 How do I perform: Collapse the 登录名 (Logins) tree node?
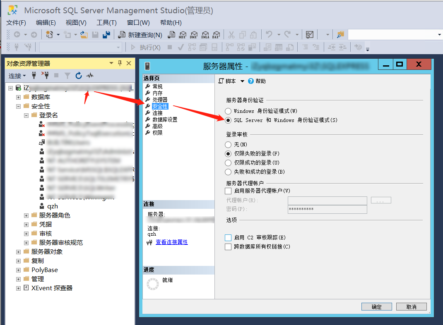[x=26, y=115]
